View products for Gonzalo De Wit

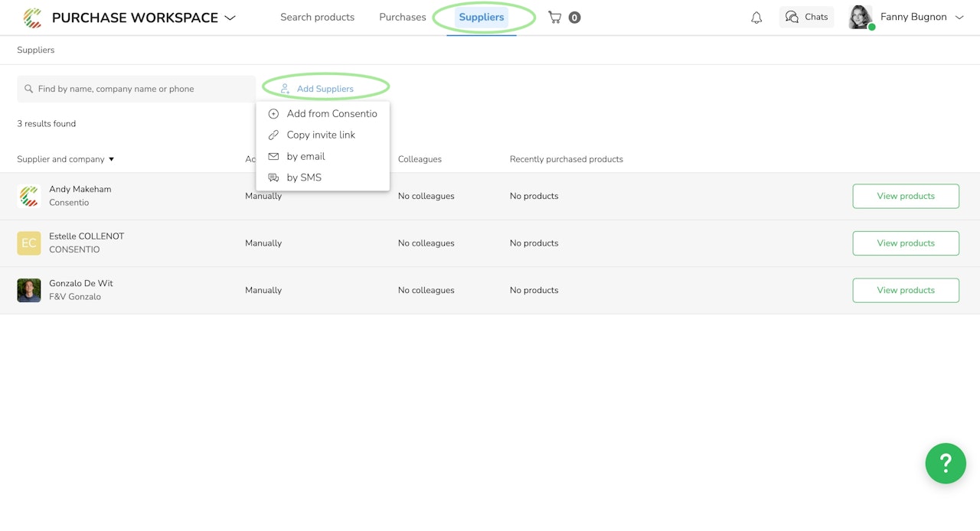905,290
